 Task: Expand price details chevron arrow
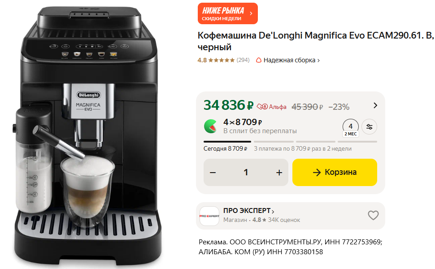point(375,105)
